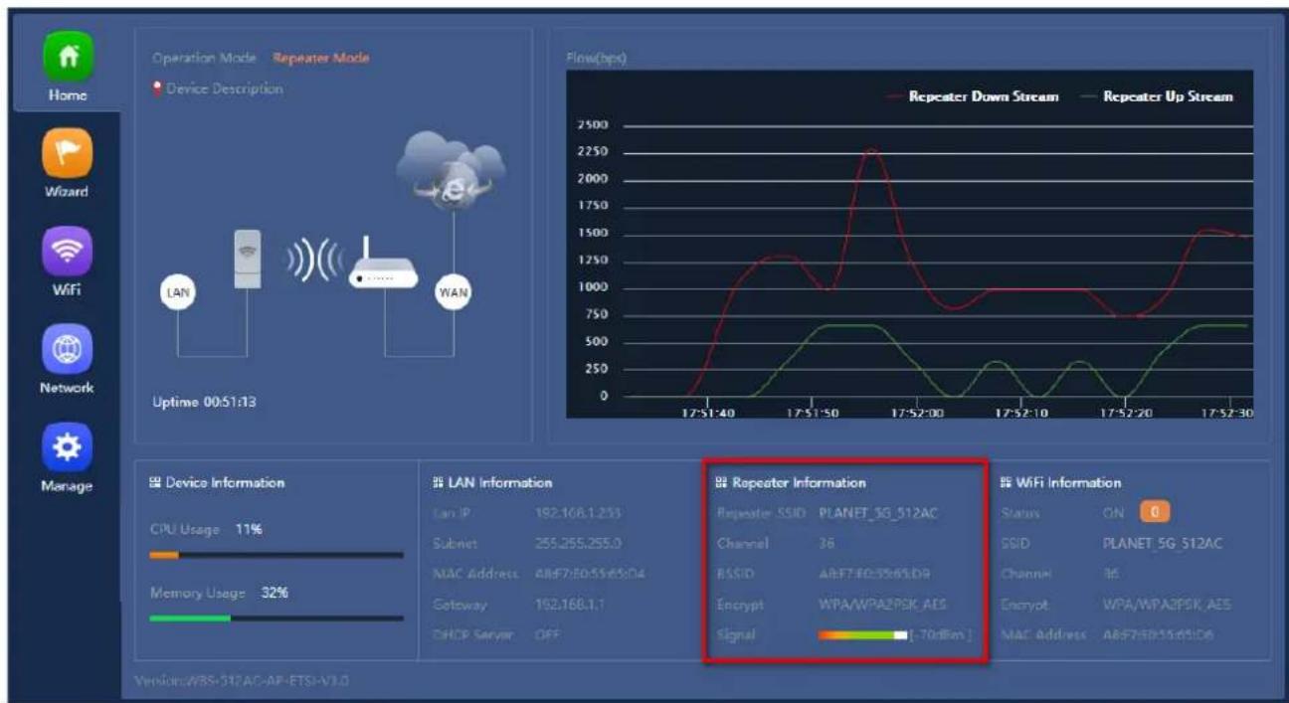Viewport: 1289px width, 703px height.
Task: Click the Repeater Mode operation link
Action: (x=321, y=58)
